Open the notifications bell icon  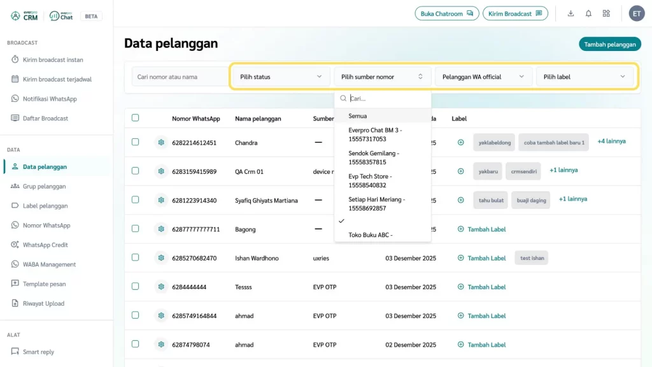tap(588, 13)
